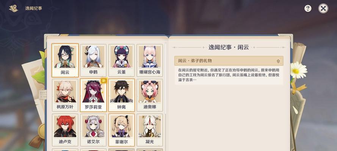Choose the 凝光 character portrait
This screenshot has width=337, height=151.
150,130
